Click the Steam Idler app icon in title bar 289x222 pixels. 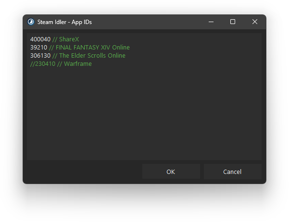[31, 22]
